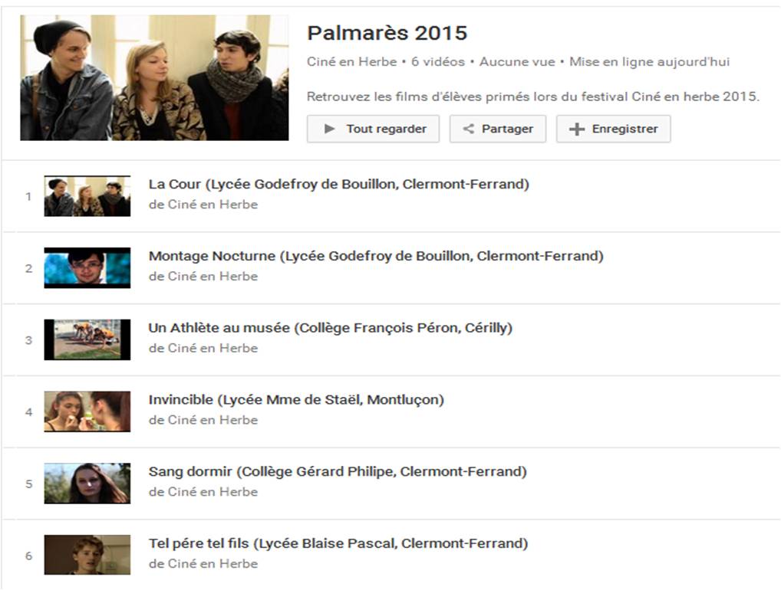The height and width of the screenshot is (590, 781).
Task: Open the Un Athlète au musée thumbnail
Action: click(87, 339)
